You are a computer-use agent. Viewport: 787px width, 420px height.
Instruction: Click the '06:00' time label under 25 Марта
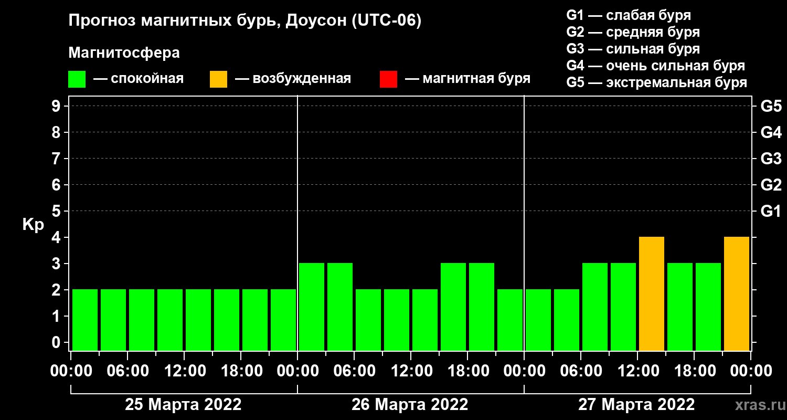pyautogui.click(x=127, y=371)
